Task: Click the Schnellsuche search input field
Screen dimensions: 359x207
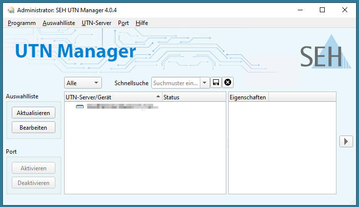Action: pyautogui.click(x=176, y=83)
